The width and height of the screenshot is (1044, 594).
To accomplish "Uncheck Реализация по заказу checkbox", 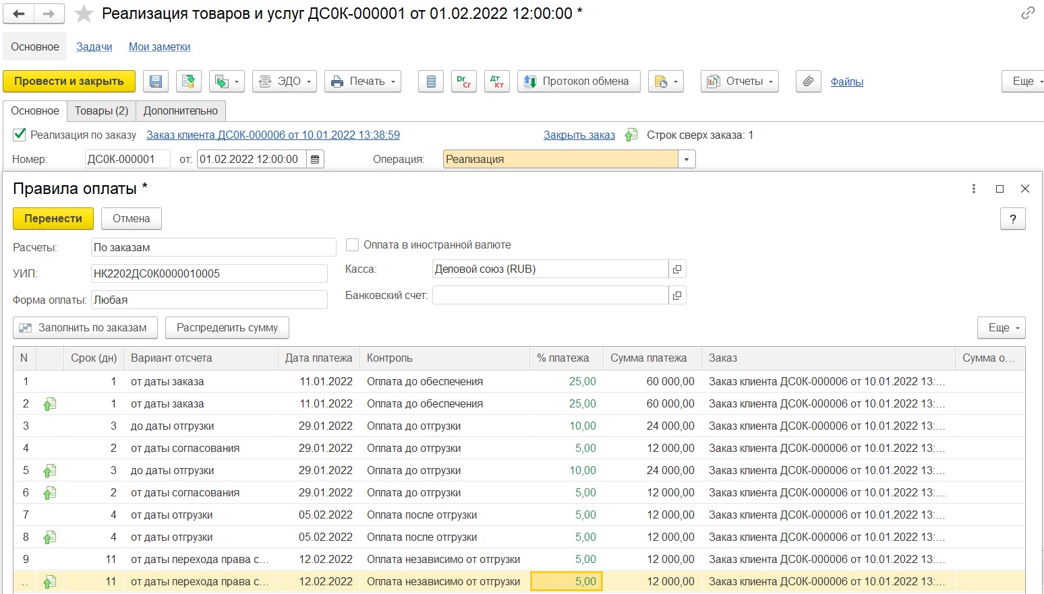I will coord(20,135).
